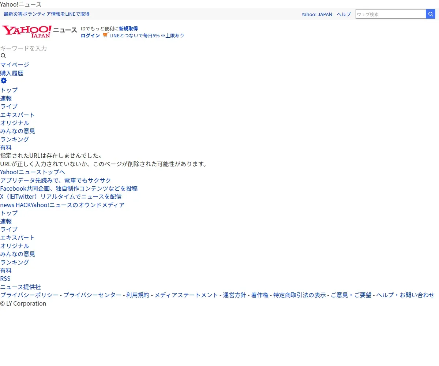
Task: Select ランキング in the header navigation list
Action: tap(15, 139)
